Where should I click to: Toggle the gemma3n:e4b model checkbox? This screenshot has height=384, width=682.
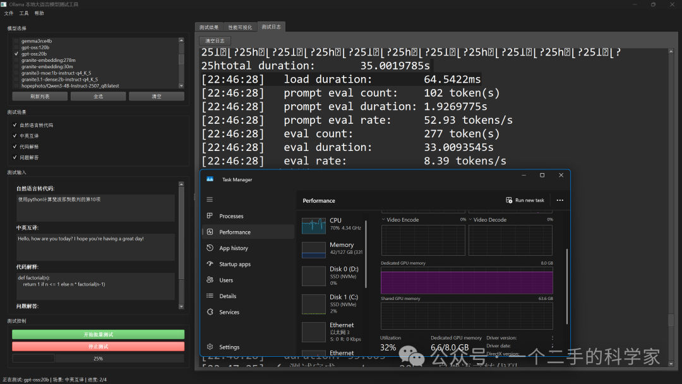click(16, 41)
